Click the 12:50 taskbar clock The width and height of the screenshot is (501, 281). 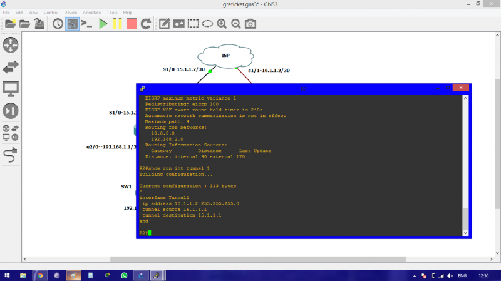point(483,276)
